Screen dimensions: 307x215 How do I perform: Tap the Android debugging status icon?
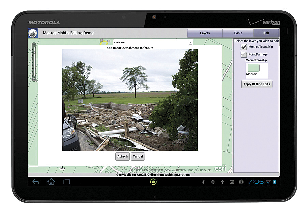pyautogui.click(x=213, y=182)
